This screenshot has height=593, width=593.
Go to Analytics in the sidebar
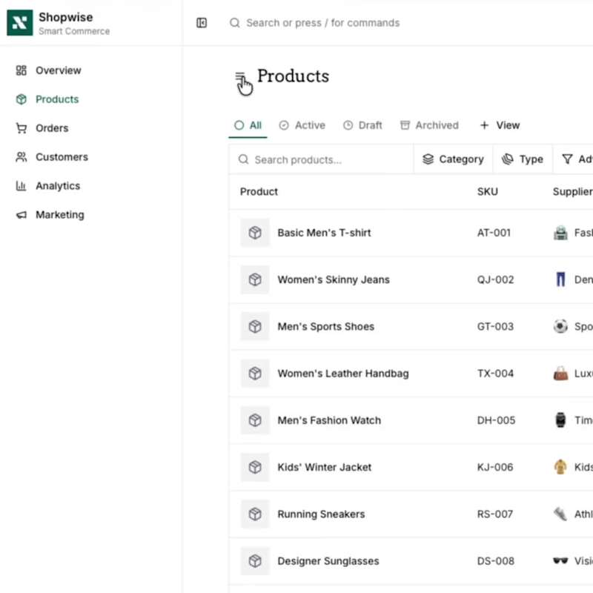(57, 186)
